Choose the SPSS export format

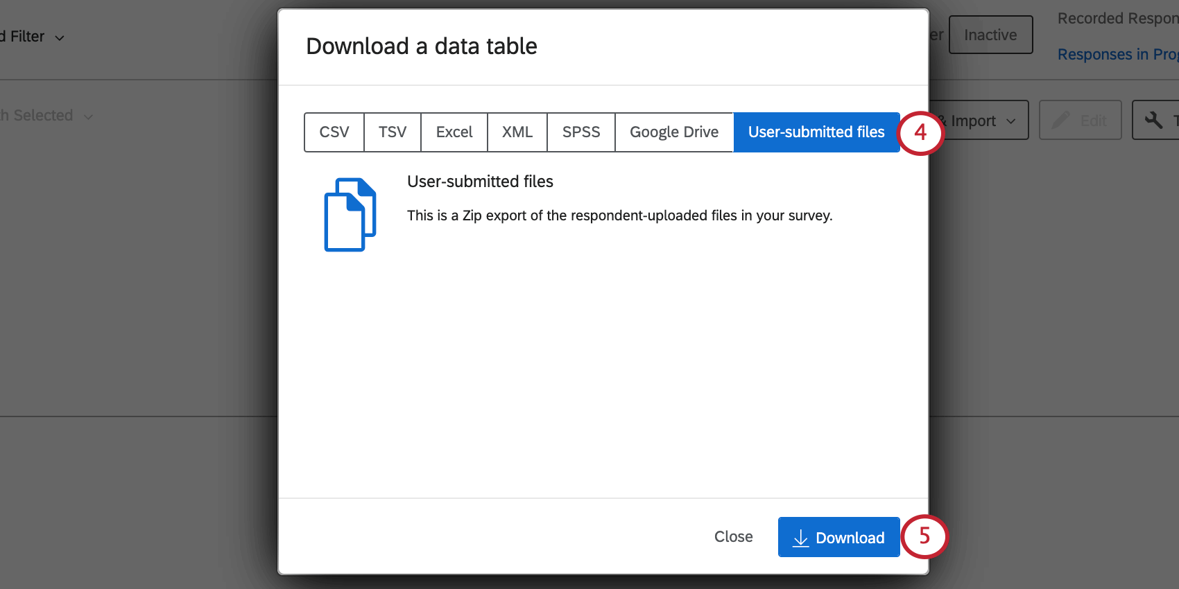click(580, 132)
